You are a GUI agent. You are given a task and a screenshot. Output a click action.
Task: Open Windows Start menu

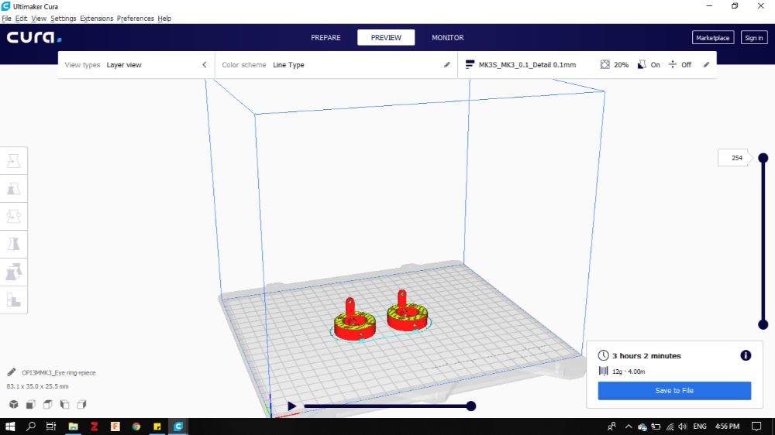pos(10,426)
